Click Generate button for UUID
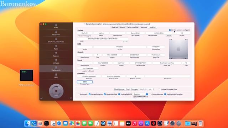228x128 pixels. (x=125, y=41)
